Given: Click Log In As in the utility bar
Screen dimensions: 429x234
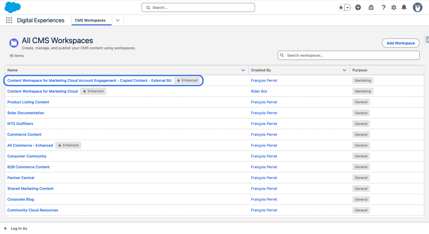Looking at the screenshot, I should click(19, 229).
